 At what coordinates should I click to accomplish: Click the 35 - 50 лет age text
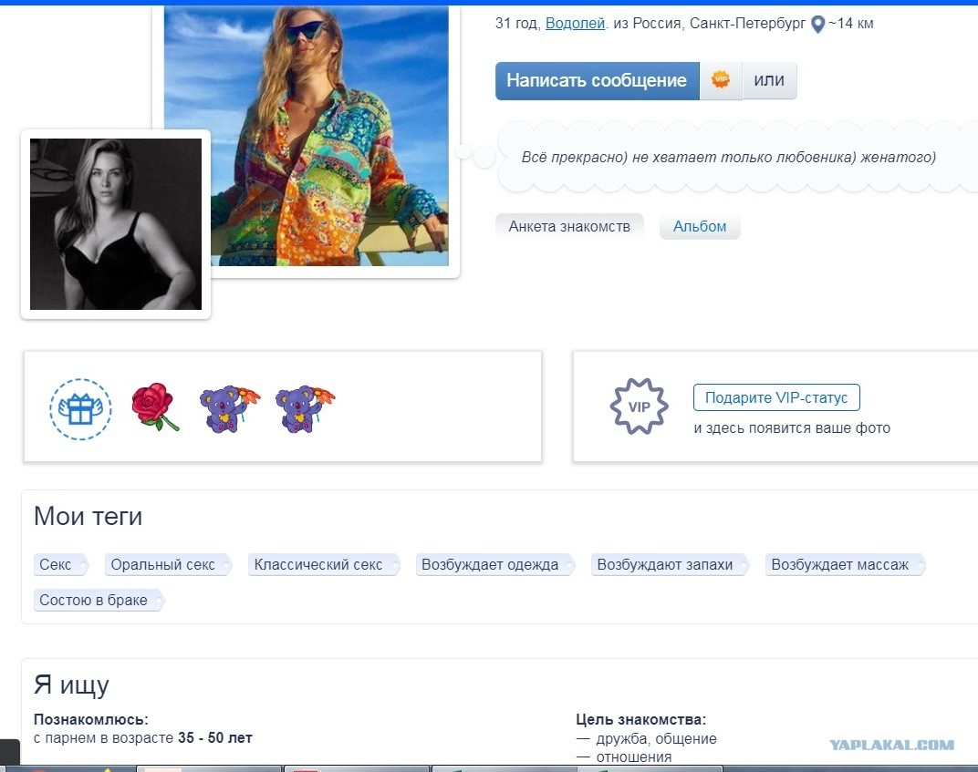pos(215,737)
